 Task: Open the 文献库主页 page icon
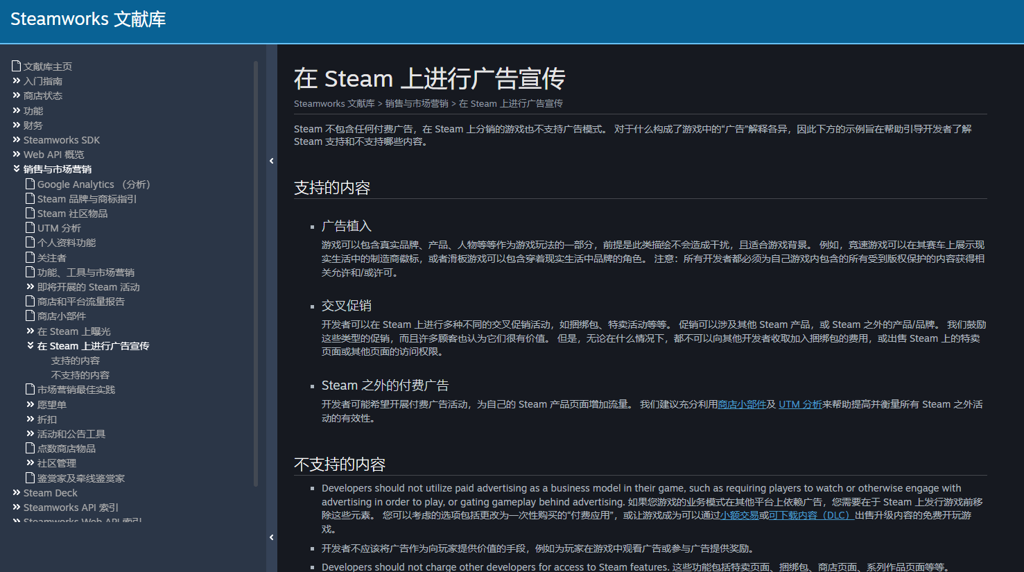[17, 66]
